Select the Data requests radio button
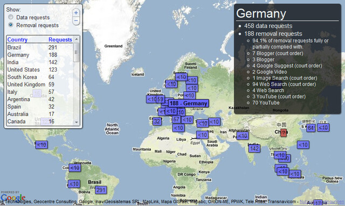 point(10,17)
